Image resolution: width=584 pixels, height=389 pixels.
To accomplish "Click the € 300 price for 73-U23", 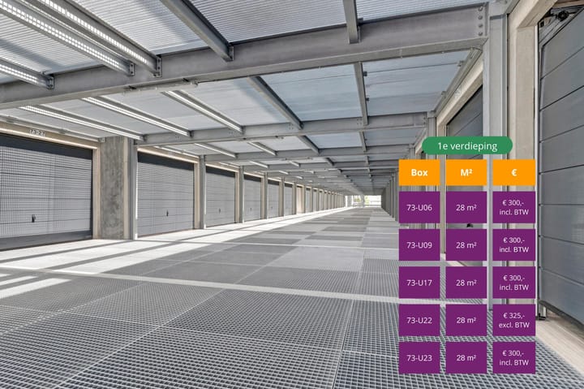I will pyautogui.click(x=513, y=357).
